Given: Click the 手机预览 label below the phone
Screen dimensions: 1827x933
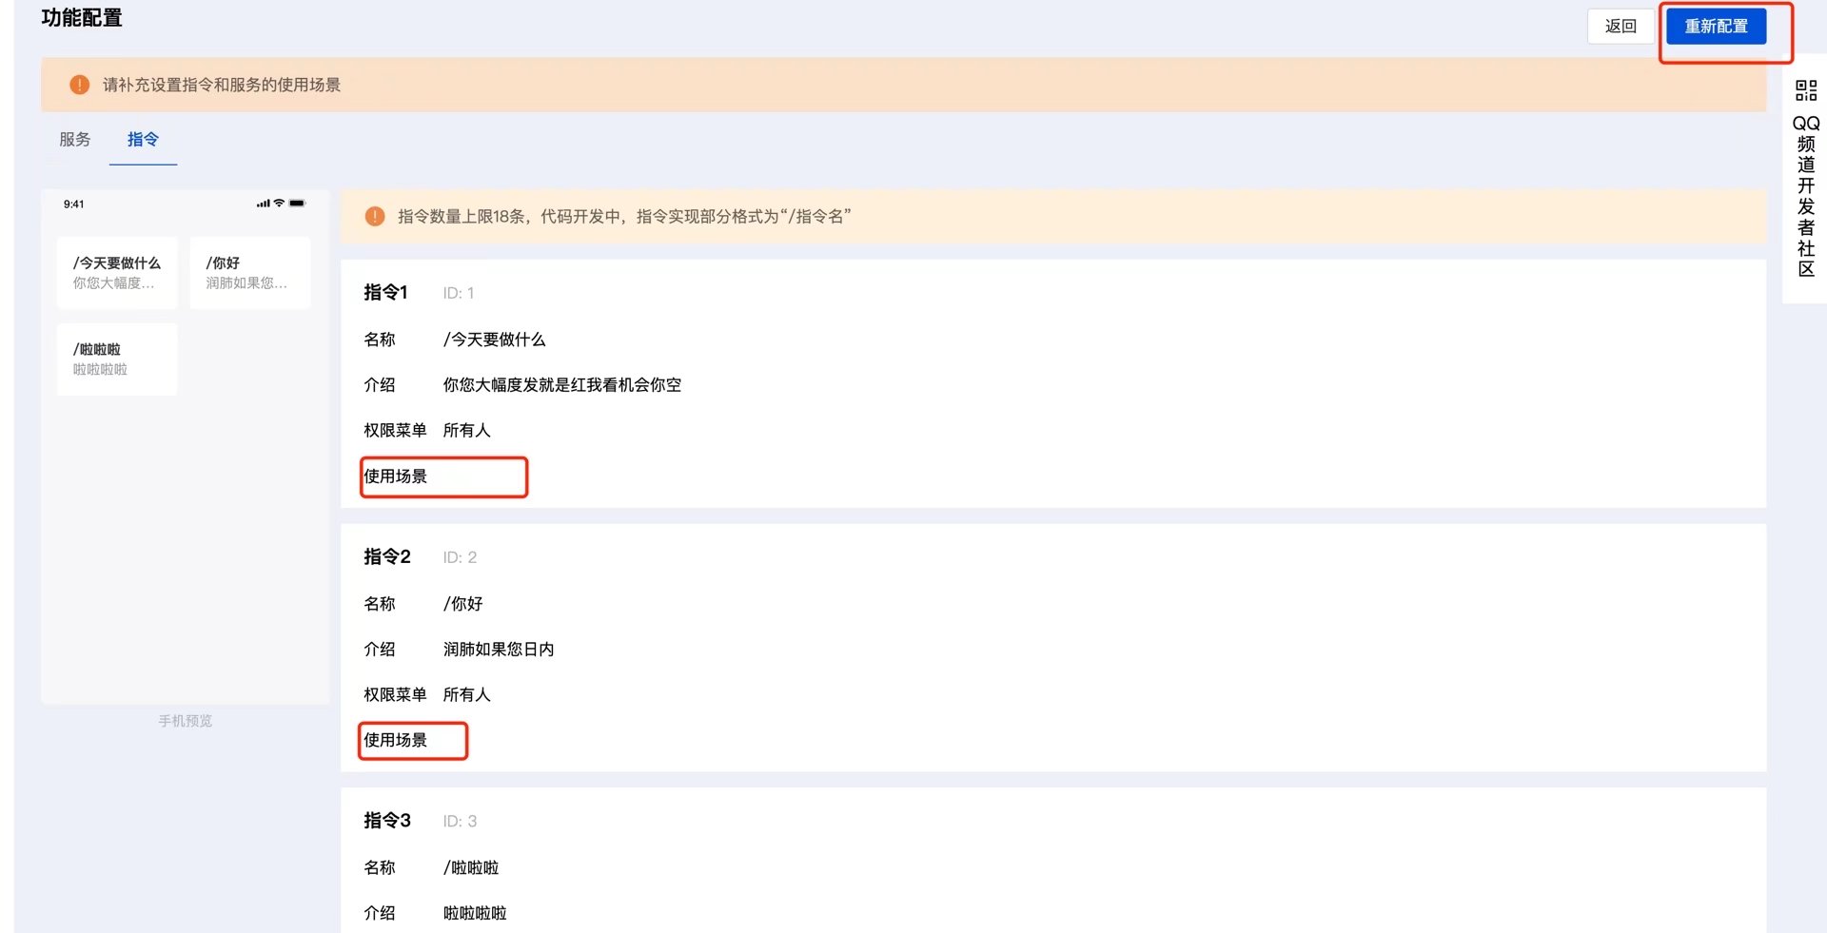Looking at the screenshot, I should [186, 721].
